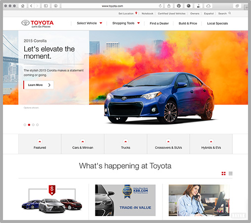This screenshot has width=251, height=223.
Task: Switch to list view icon
Action: (231, 174)
